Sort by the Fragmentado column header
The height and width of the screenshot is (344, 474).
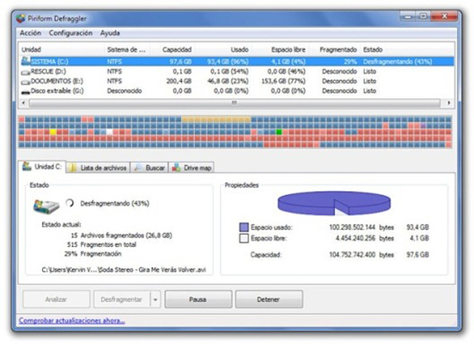[x=335, y=50]
